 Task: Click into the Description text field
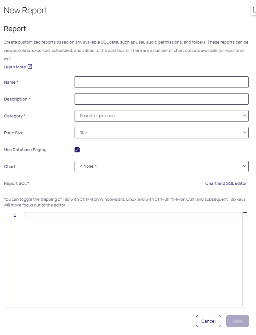coord(161,99)
